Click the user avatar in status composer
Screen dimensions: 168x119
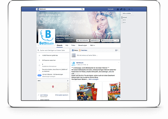(74, 55)
